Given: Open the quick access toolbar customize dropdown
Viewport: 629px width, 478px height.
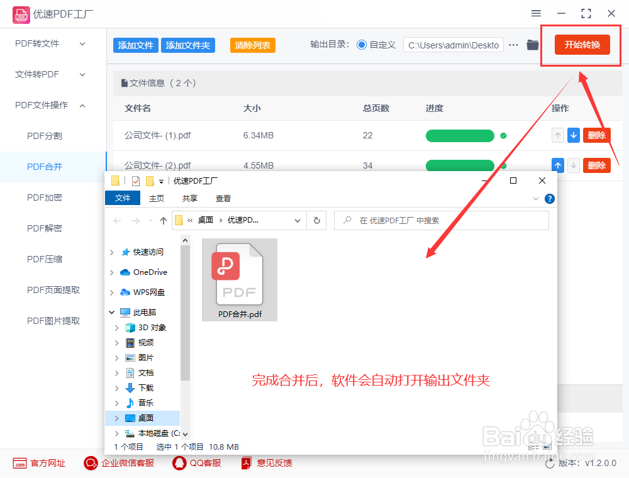Looking at the screenshot, I should tap(161, 182).
